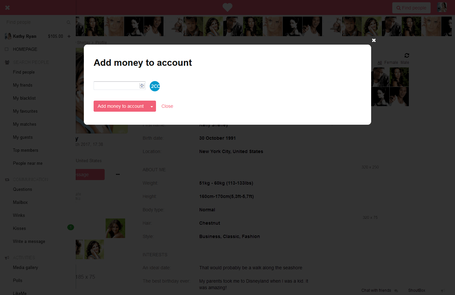Viewport: 455px width, 295px height.
Task: Open My friends
Action: tap(23, 85)
